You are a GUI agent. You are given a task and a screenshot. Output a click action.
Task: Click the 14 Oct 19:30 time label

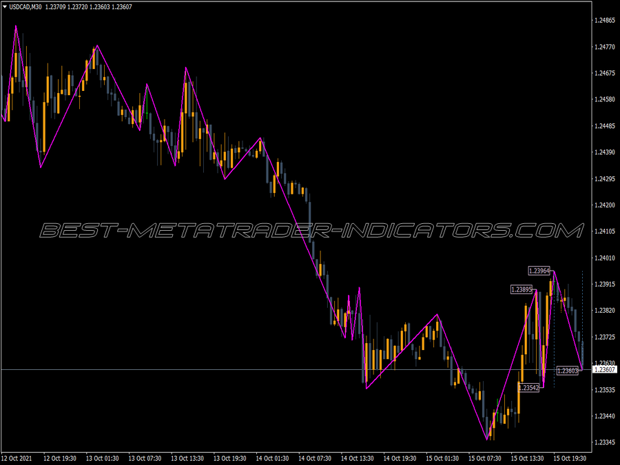tap(400, 458)
